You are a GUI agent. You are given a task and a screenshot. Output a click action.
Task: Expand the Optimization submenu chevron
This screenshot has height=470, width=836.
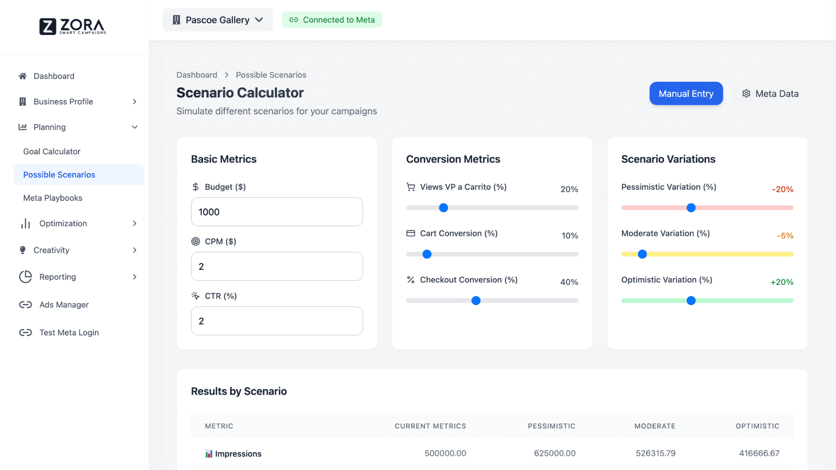point(135,223)
